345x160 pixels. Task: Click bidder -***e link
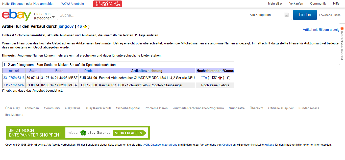pos(204,78)
